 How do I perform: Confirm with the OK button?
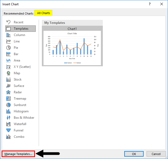[x=134, y=154]
